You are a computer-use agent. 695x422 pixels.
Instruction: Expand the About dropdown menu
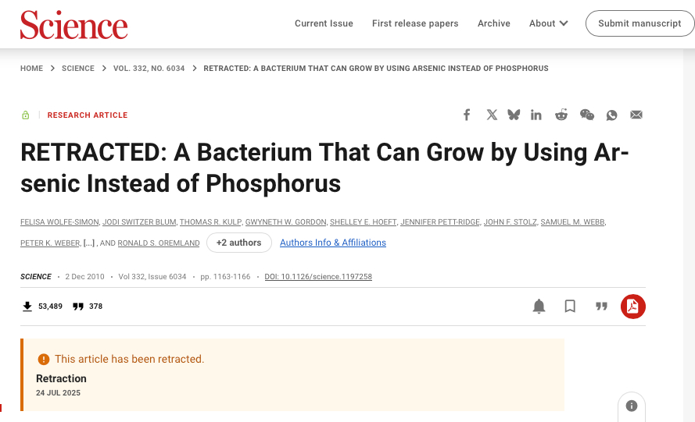tap(548, 23)
